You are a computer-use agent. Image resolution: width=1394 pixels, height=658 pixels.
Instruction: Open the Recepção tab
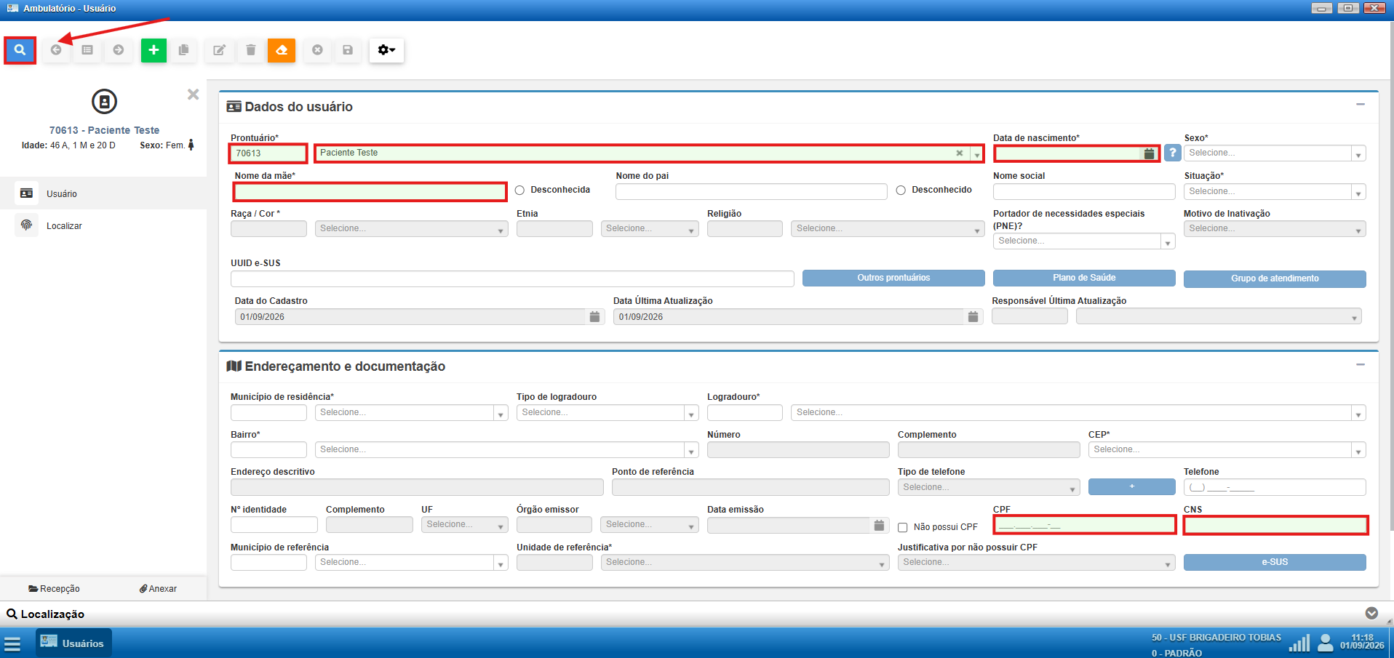click(54, 589)
